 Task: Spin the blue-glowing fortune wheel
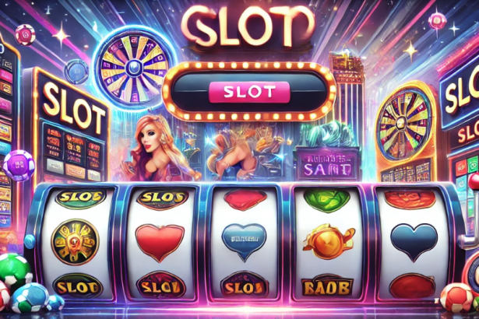pos(134,68)
